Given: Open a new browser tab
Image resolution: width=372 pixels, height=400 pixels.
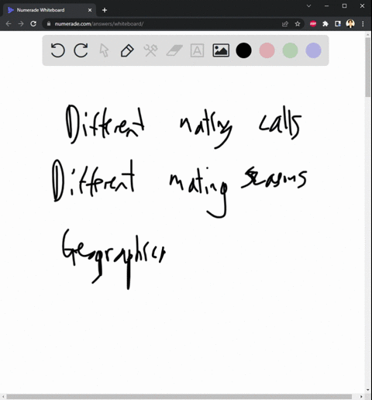Looking at the screenshot, I should pos(105,10).
